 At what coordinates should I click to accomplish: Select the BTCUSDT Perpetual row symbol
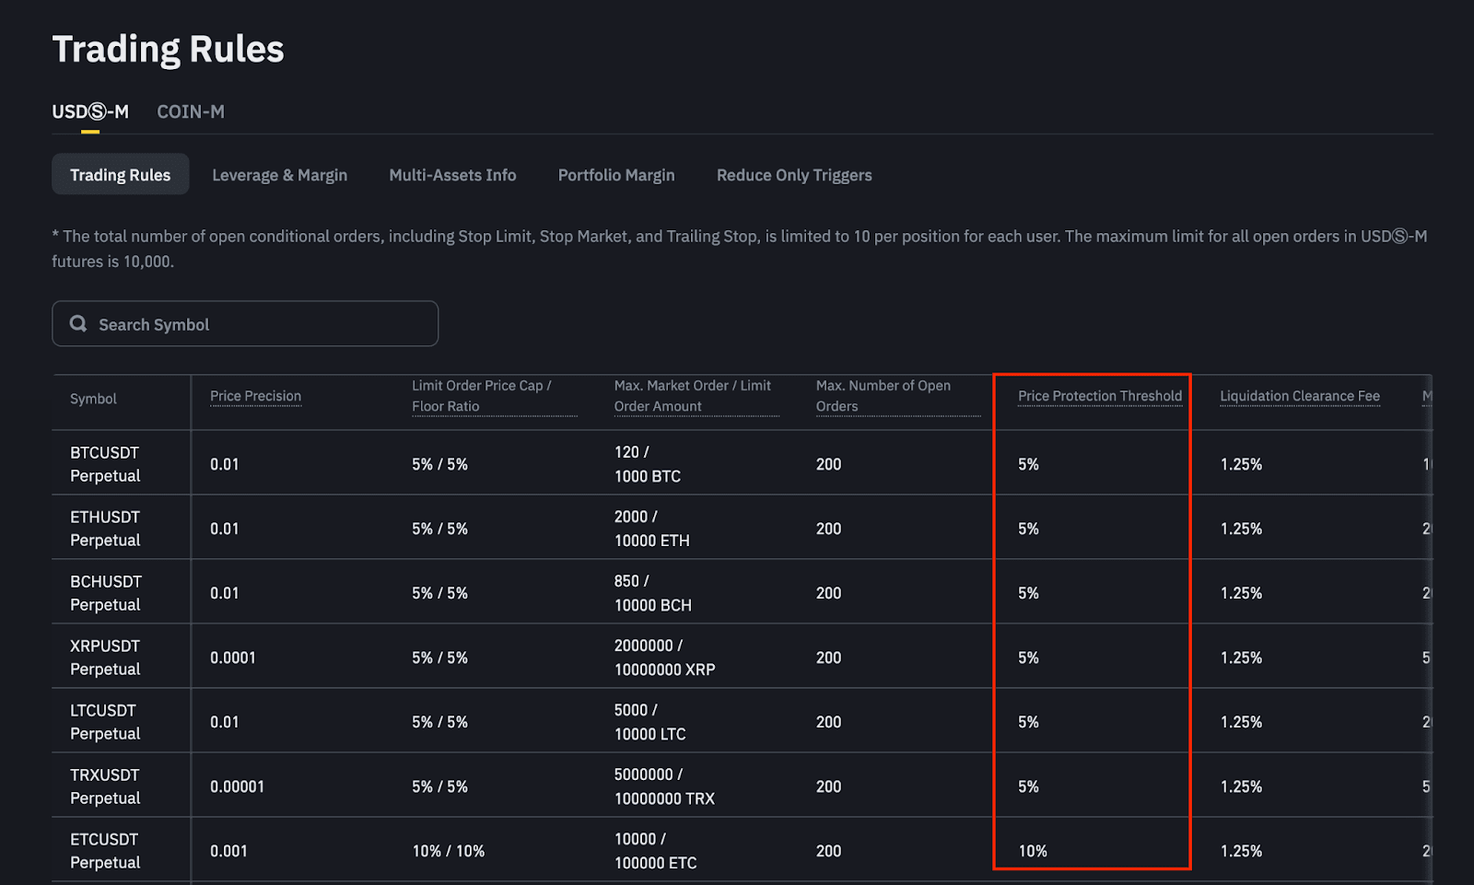105,464
